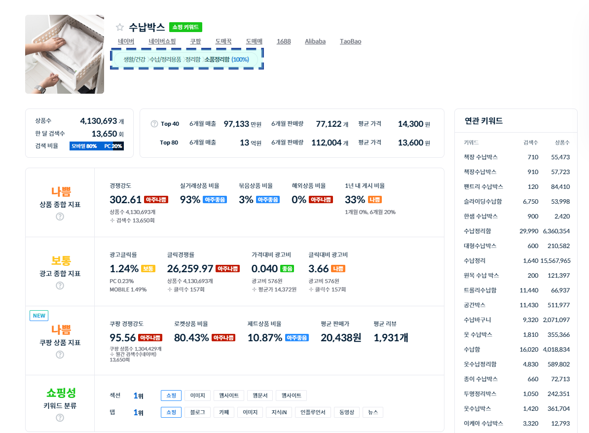Image resolution: width=589 pixels, height=433 pixels.
Task: Select 인플루언서 tag in 탭 row
Action: [x=313, y=412]
